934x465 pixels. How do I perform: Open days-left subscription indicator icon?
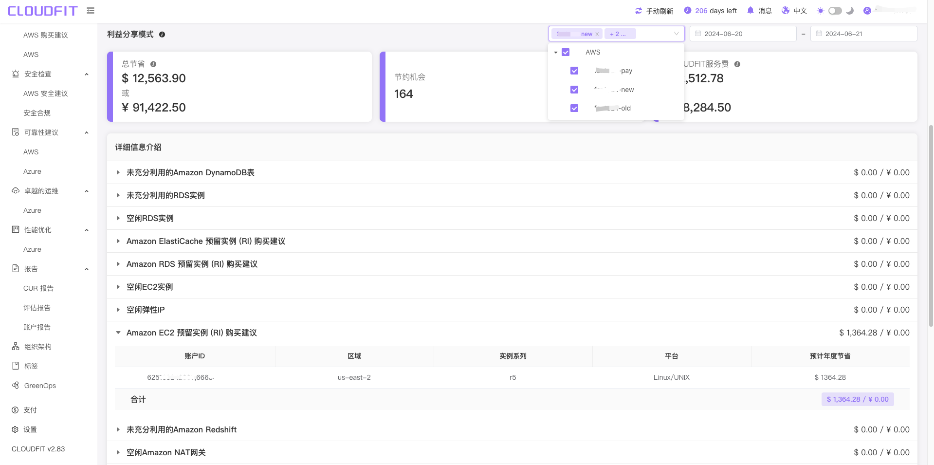[688, 10]
